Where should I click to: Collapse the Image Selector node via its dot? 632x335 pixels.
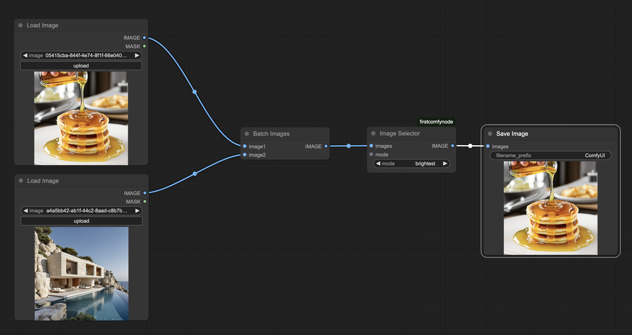tap(373, 133)
